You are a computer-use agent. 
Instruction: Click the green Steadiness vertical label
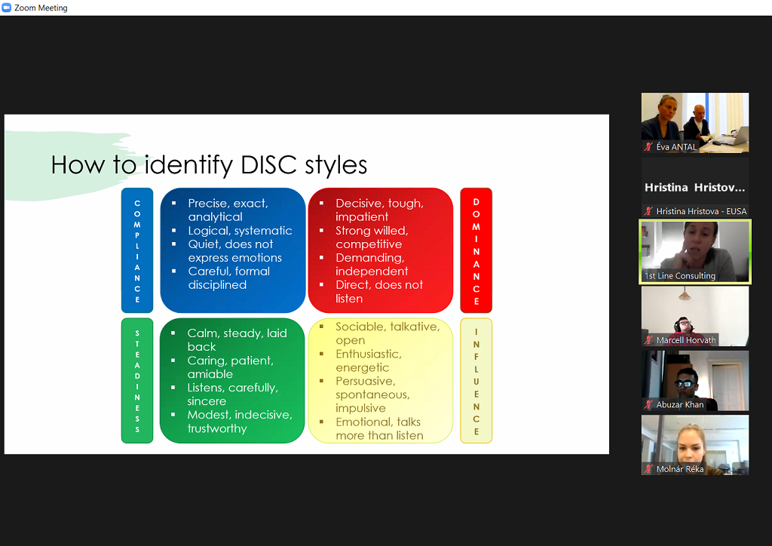(x=137, y=380)
